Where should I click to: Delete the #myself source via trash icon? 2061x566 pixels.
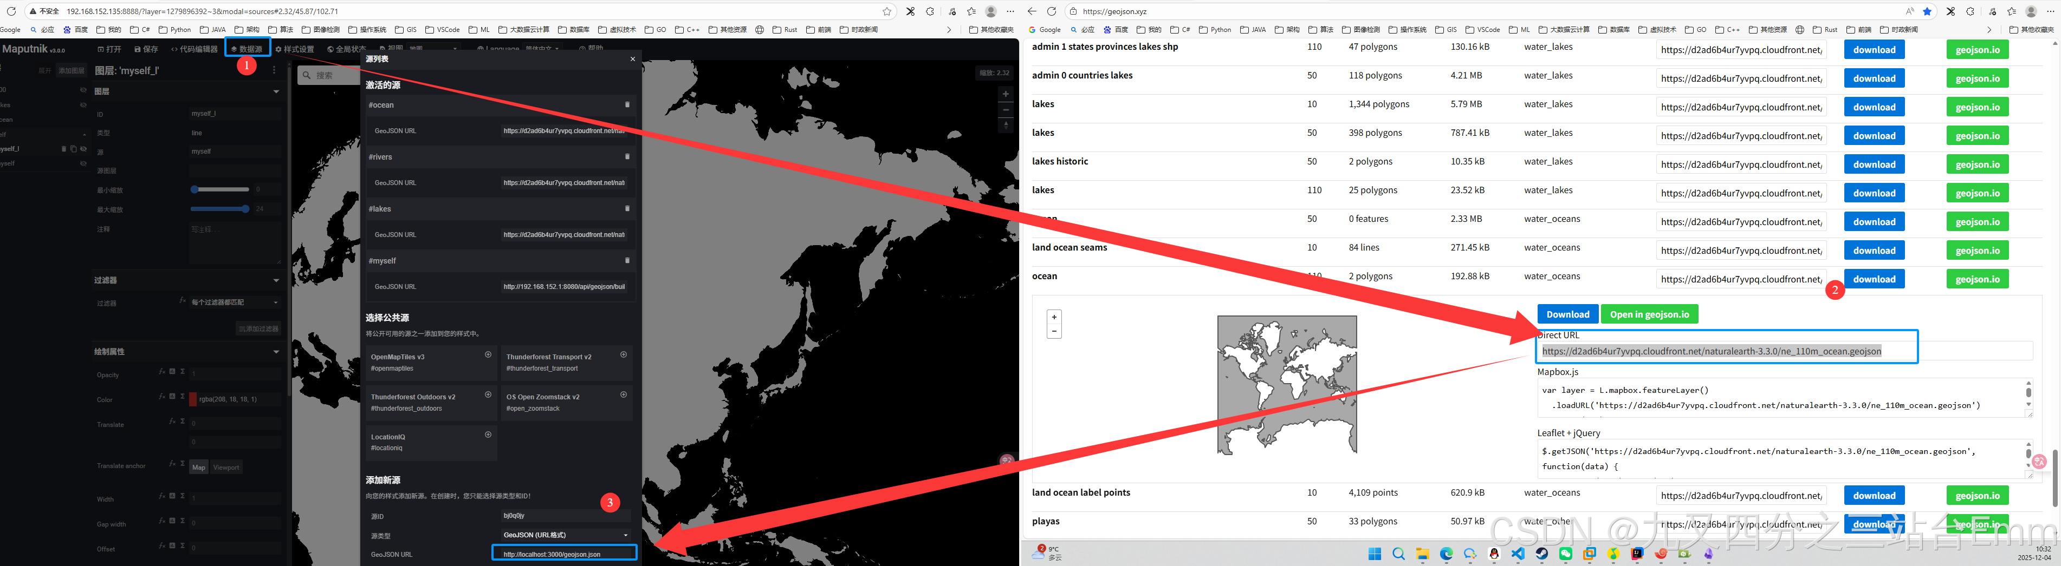point(627,261)
